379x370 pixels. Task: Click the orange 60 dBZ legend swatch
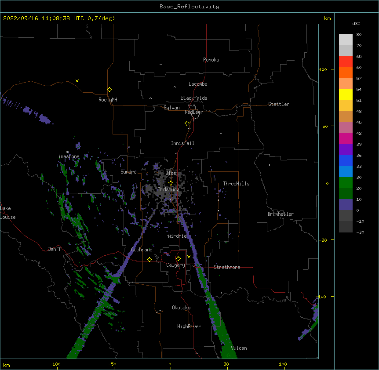point(346,73)
